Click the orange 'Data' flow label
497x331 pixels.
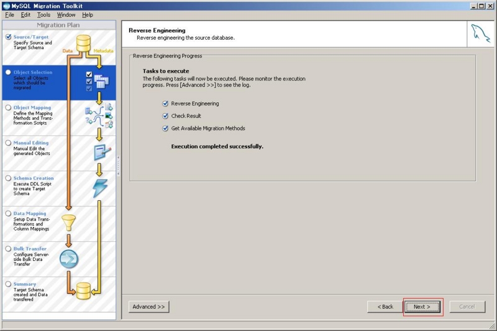click(67, 51)
